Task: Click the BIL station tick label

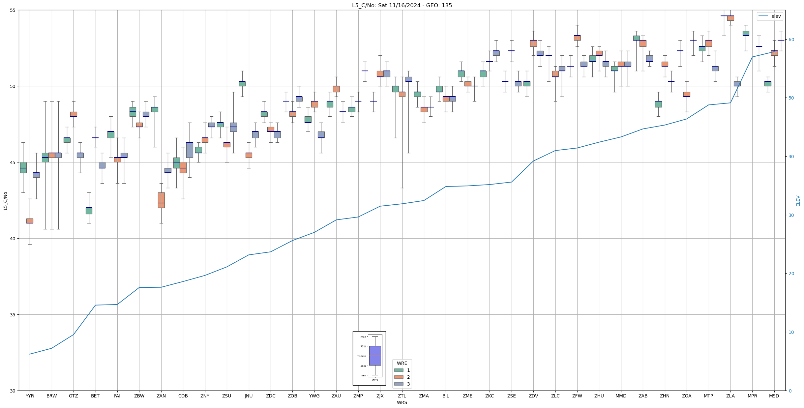Action: (x=446, y=396)
